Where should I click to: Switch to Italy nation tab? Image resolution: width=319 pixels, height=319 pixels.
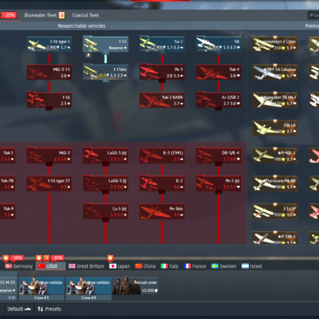[x=170, y=266]
